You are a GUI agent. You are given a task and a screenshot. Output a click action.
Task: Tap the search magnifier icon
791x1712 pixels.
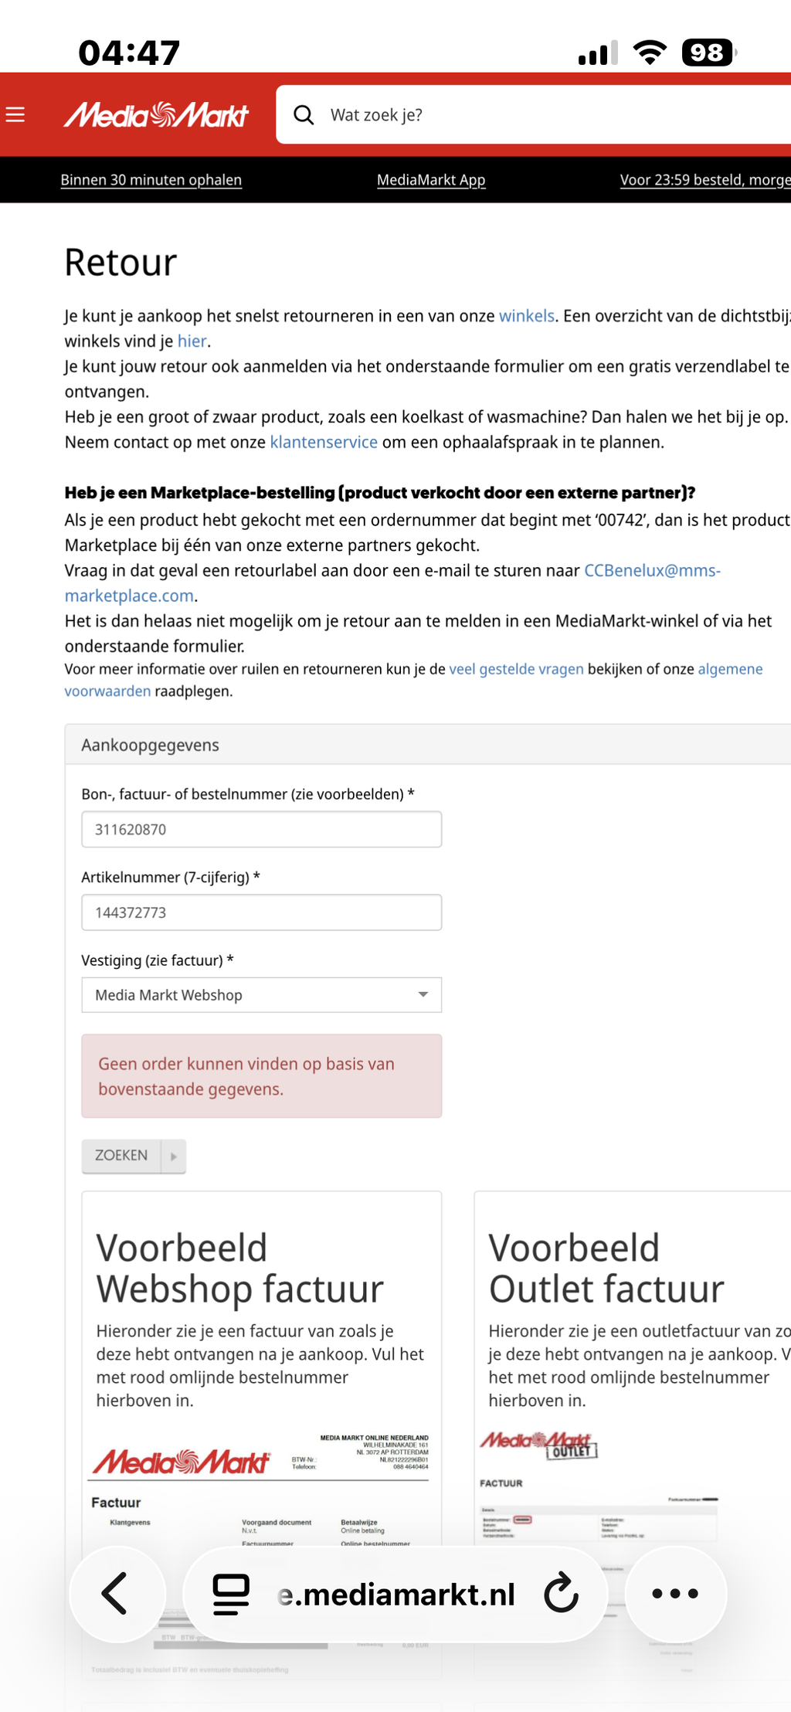click(304, 115)
